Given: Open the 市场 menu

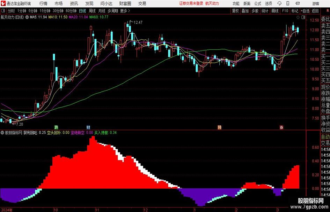Looking at the screenshot, I should 59,3.
